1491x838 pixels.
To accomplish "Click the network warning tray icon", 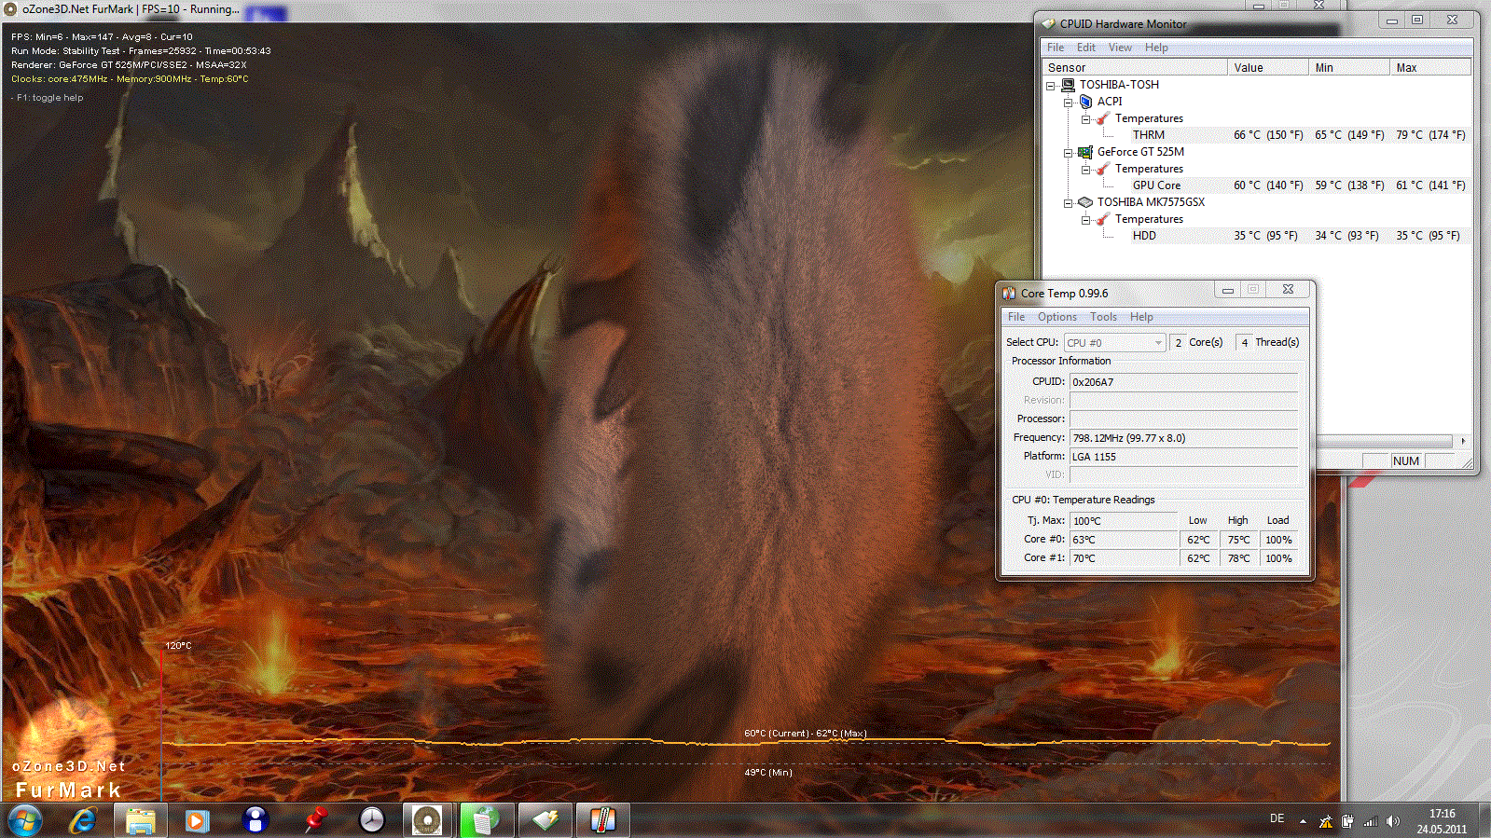I will pos(1325,821).
